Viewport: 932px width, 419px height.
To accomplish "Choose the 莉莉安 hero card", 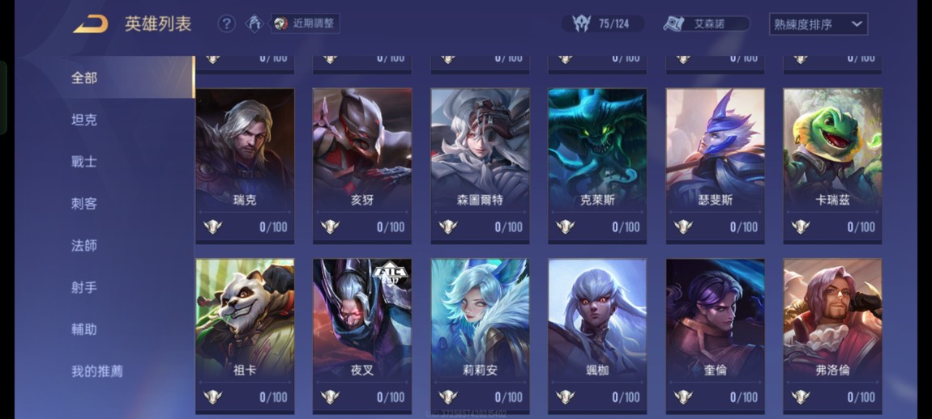I will 481,336.
